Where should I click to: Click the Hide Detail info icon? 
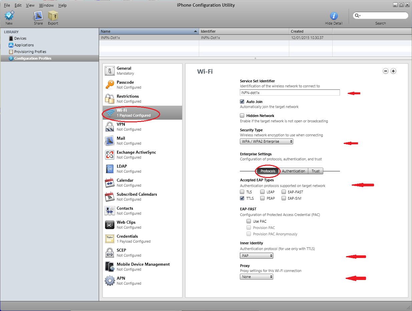[x=334, y=16]
